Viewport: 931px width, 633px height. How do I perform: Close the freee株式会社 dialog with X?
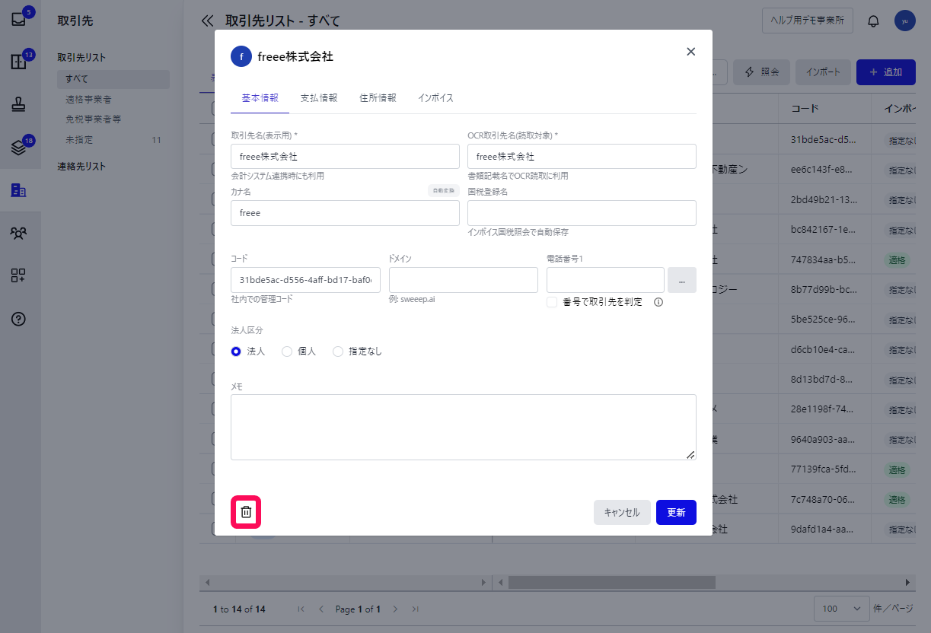click(x=691, y=52)
